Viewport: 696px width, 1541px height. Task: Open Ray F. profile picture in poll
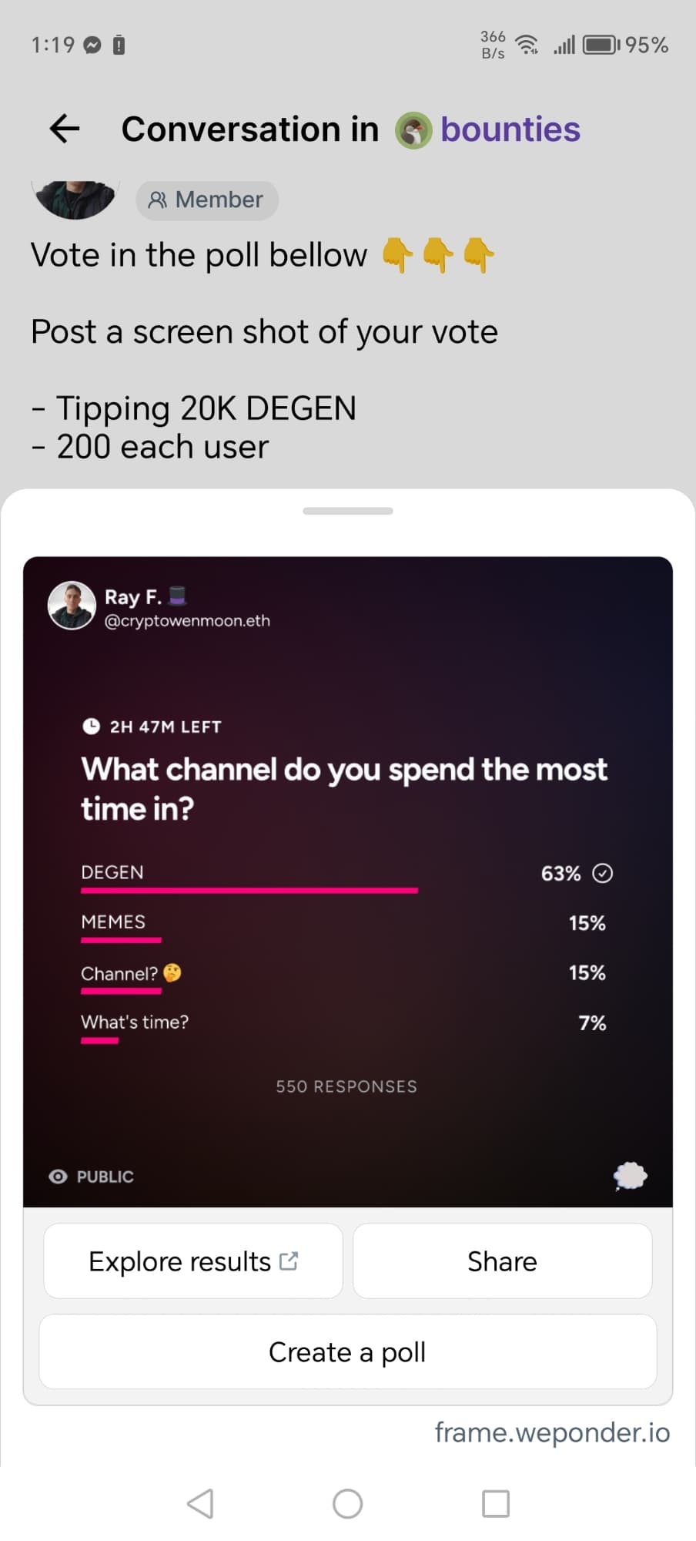click(x=72, y=605)
